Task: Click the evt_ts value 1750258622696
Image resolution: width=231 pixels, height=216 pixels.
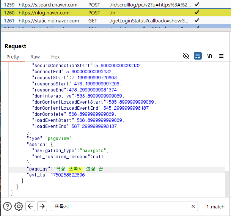Action: pos(68,175)
